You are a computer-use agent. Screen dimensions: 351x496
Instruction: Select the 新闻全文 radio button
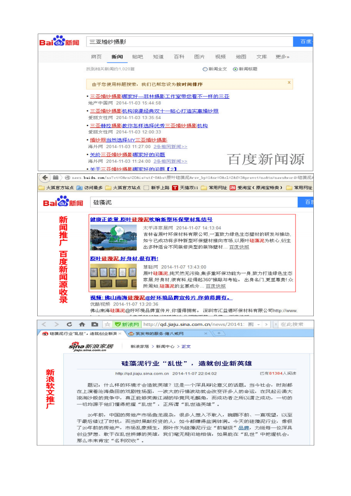click(x=205, y=69)
